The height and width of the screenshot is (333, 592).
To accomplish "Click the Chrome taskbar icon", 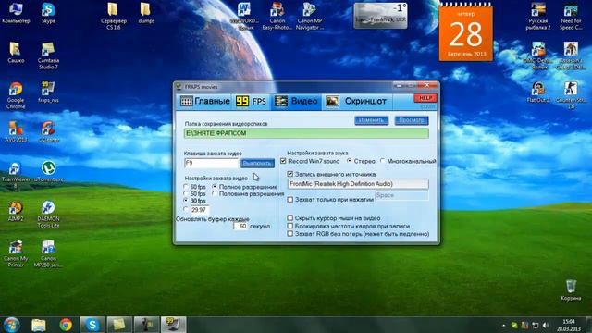I will pos(66,325).
